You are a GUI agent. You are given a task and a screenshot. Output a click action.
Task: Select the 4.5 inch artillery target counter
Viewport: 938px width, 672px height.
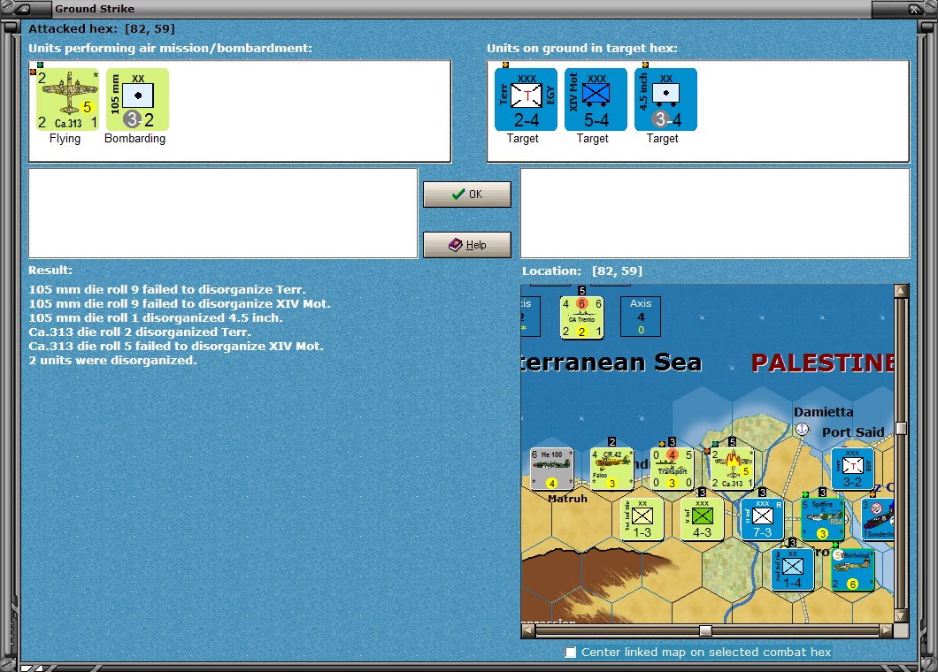tap(665, 99)
